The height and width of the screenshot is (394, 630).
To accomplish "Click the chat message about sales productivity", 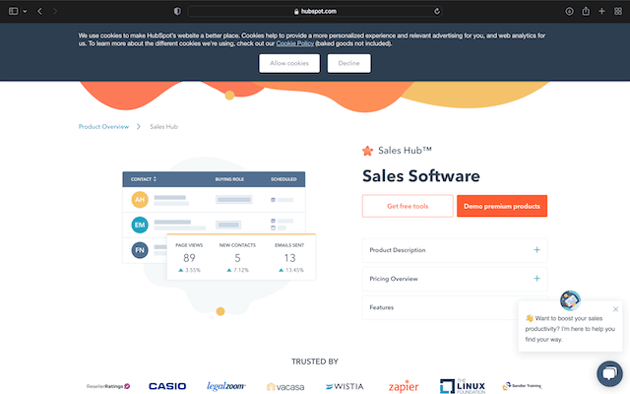I will tap(570, 329).
